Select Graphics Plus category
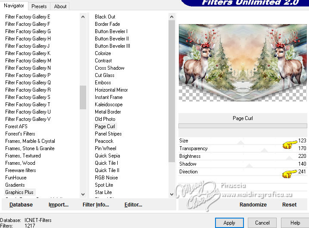Image resolution: width=309 pixels, height=228 pixels. [19, 192]
